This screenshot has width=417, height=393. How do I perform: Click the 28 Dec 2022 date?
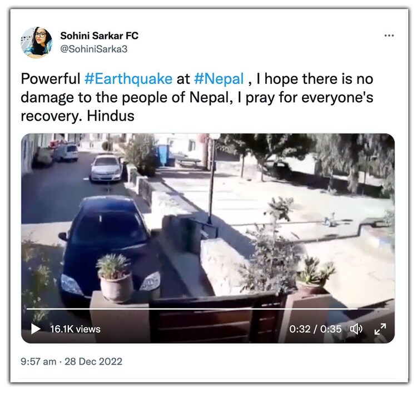93,361
